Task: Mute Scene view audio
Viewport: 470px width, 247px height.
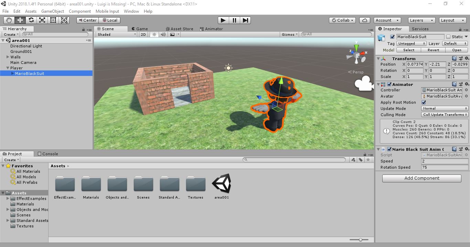Action: pos(163,34)
